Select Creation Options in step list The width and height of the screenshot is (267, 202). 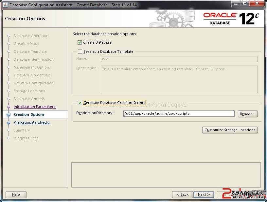(x=29, y=114)
